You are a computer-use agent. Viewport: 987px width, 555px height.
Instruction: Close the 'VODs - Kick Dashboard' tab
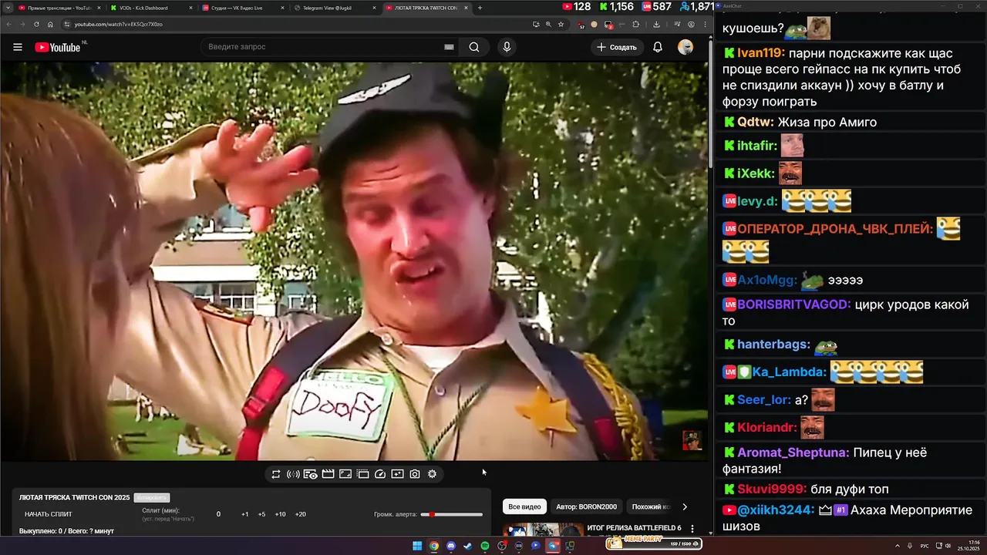tap(190, 8)
